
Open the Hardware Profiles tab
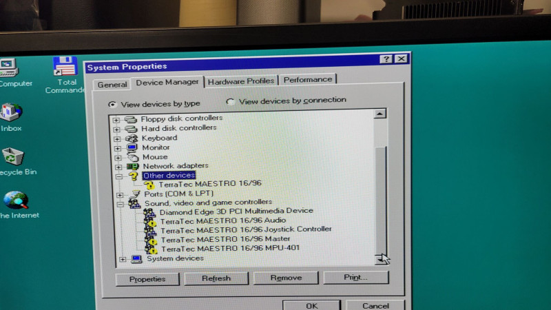[x=241, y=81]
